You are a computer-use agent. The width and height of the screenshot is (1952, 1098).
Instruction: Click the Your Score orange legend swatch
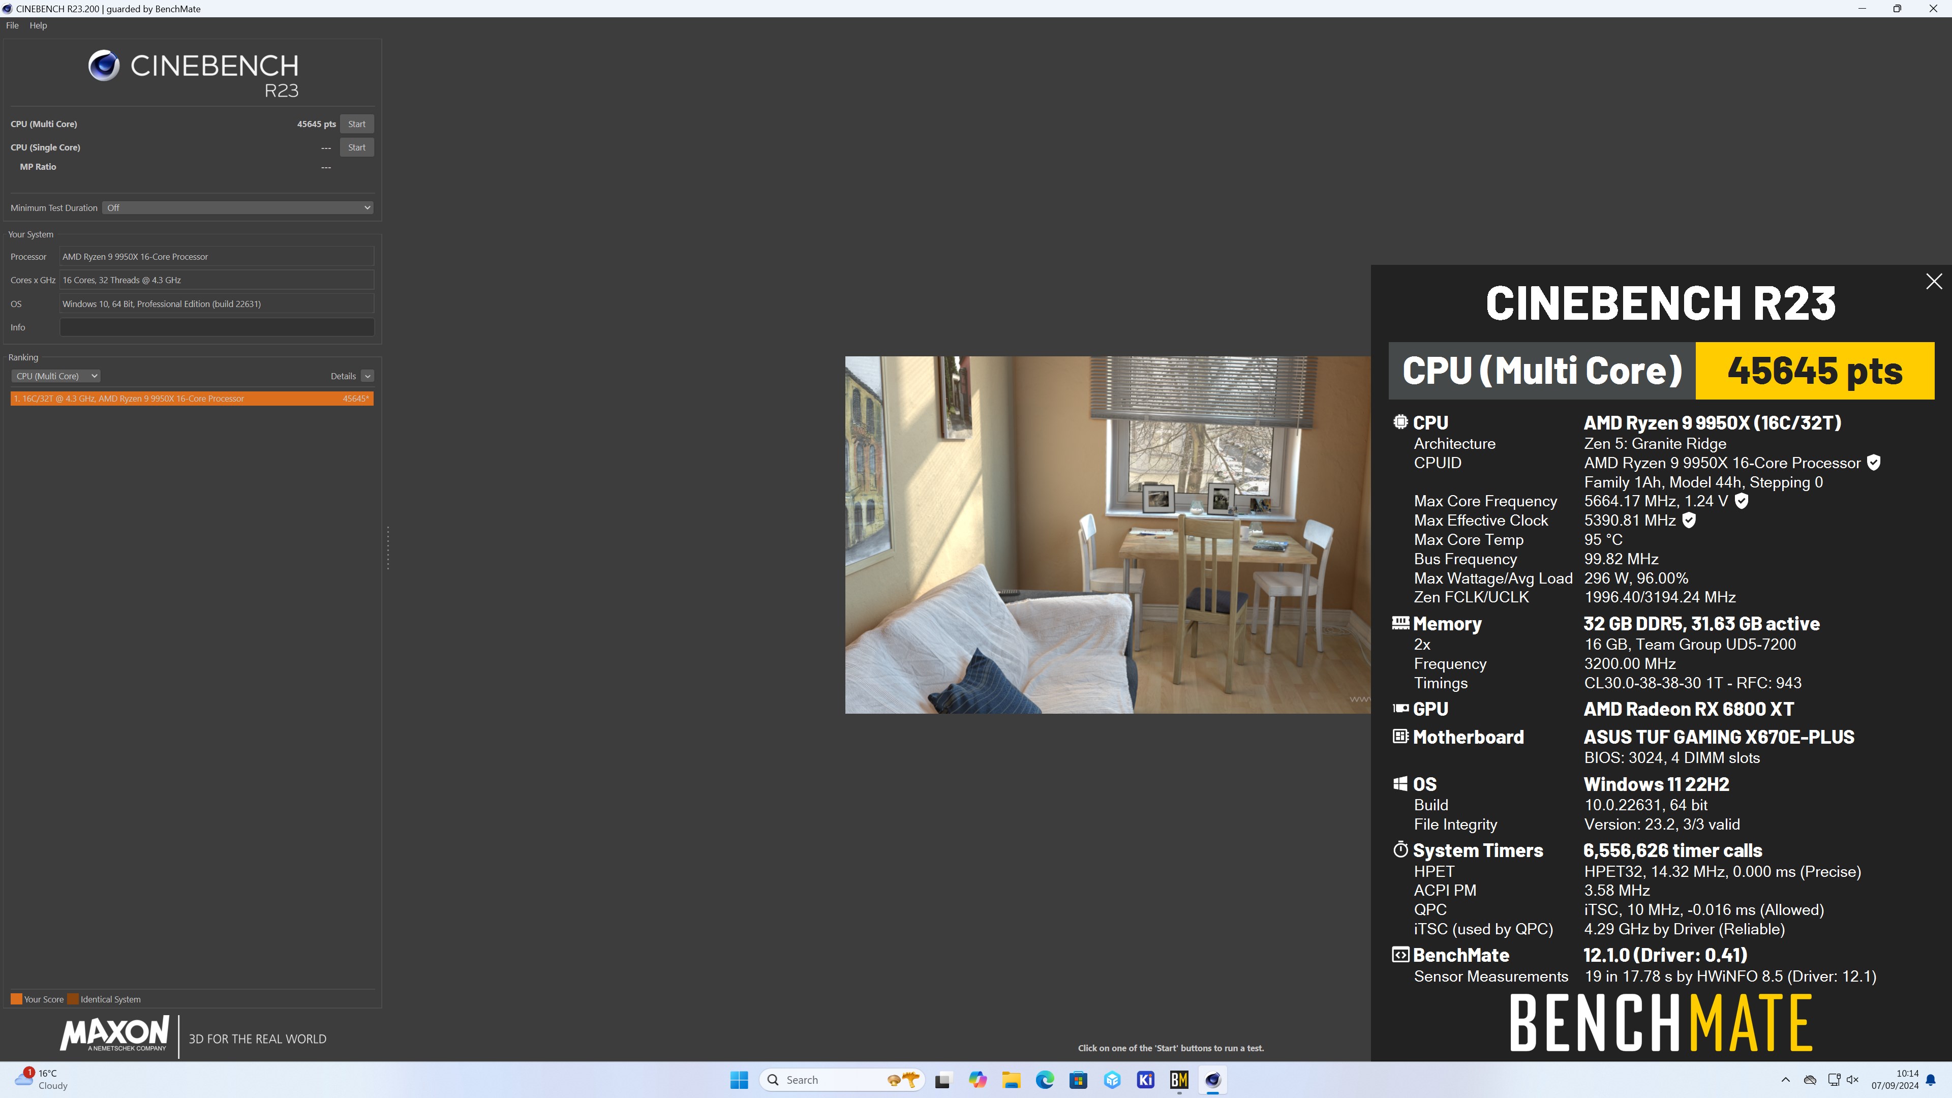tap(16, 999)
